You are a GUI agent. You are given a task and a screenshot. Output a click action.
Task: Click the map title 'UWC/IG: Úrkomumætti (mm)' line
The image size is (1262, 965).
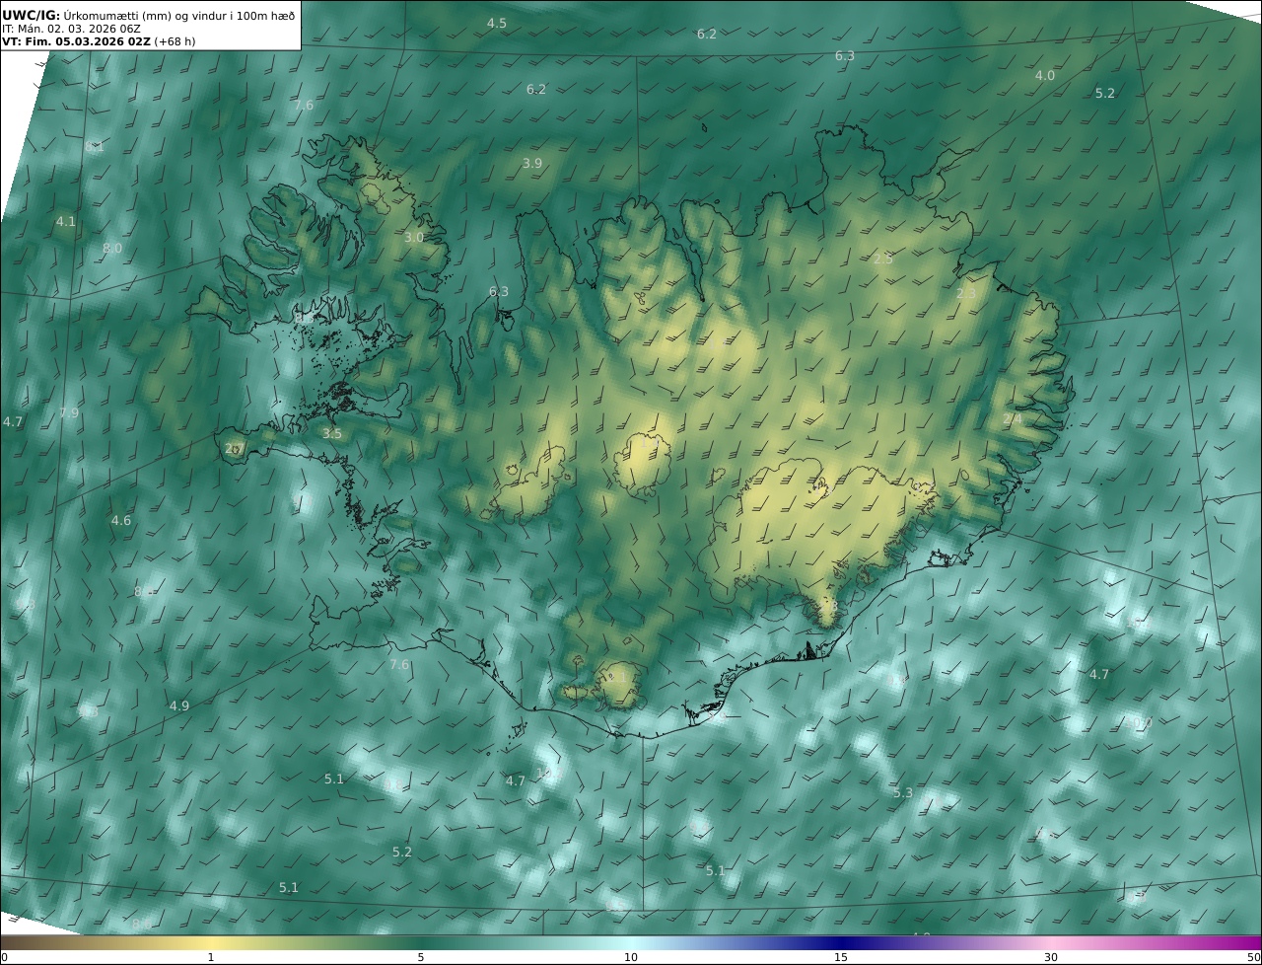coord(149,16)
